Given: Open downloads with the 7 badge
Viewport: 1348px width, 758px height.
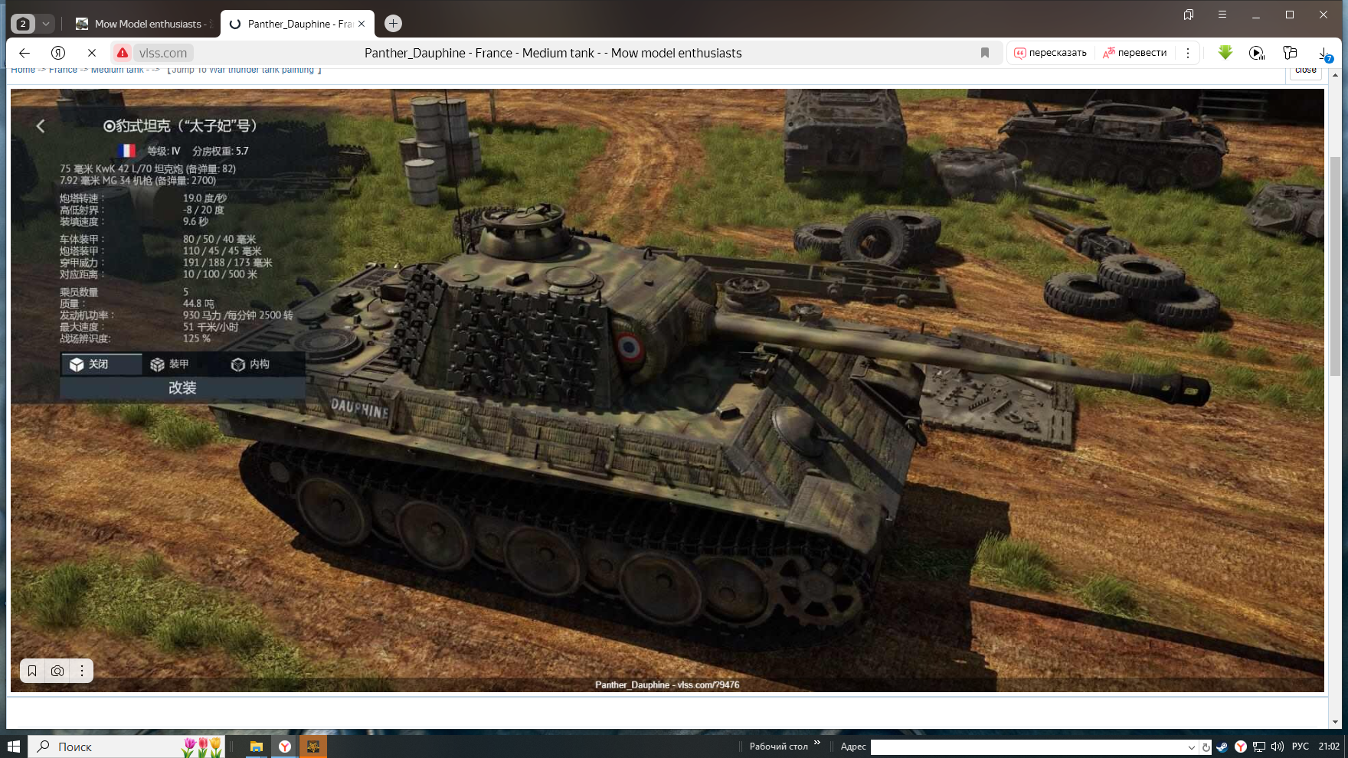Looking at the screenshot, I should pyautogui.click(x=1325, y=54).
